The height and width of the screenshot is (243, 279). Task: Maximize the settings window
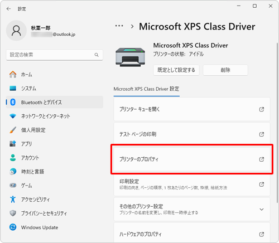254,6
